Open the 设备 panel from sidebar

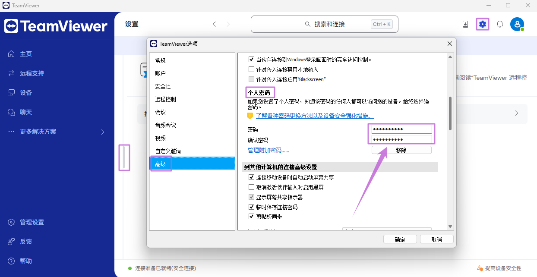[x=11, y=92]
